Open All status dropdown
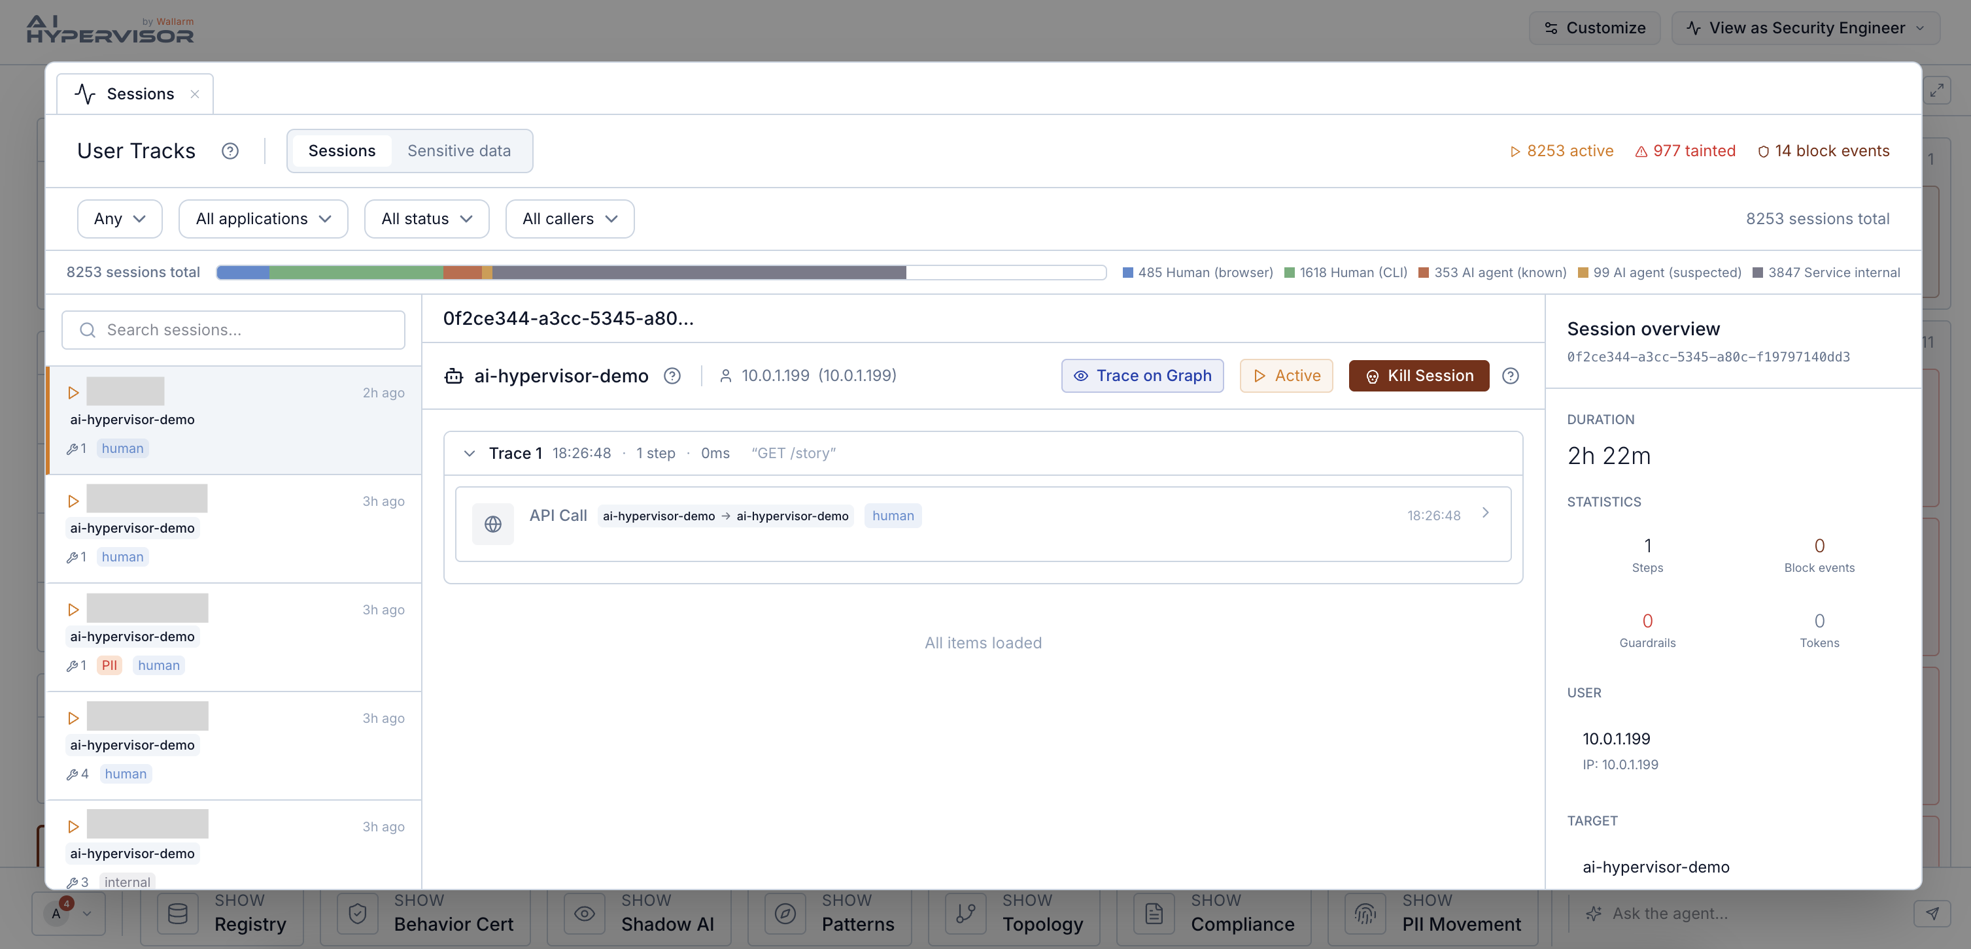 click(x=426, y=219)
